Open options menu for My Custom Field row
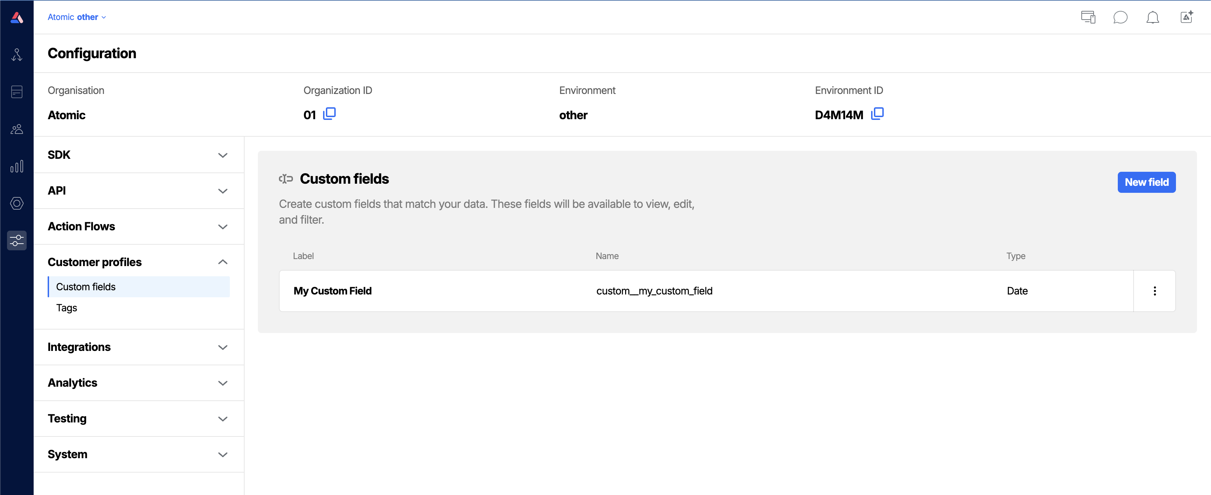 (1155, 291)
